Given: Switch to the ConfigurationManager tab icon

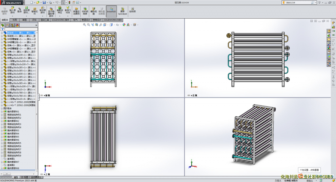Looking at the screenshot, I should (x=12, y=25).
